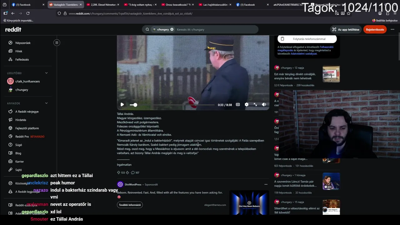The image size is (400, 225).
Task: Open thumbnail of the 12 napja post
Action: (331, 74)
